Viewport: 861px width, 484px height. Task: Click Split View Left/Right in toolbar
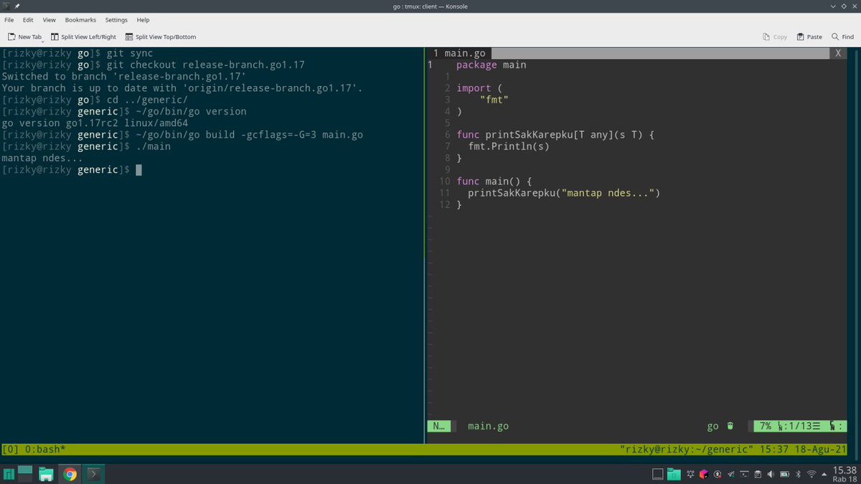coord(83,37)
